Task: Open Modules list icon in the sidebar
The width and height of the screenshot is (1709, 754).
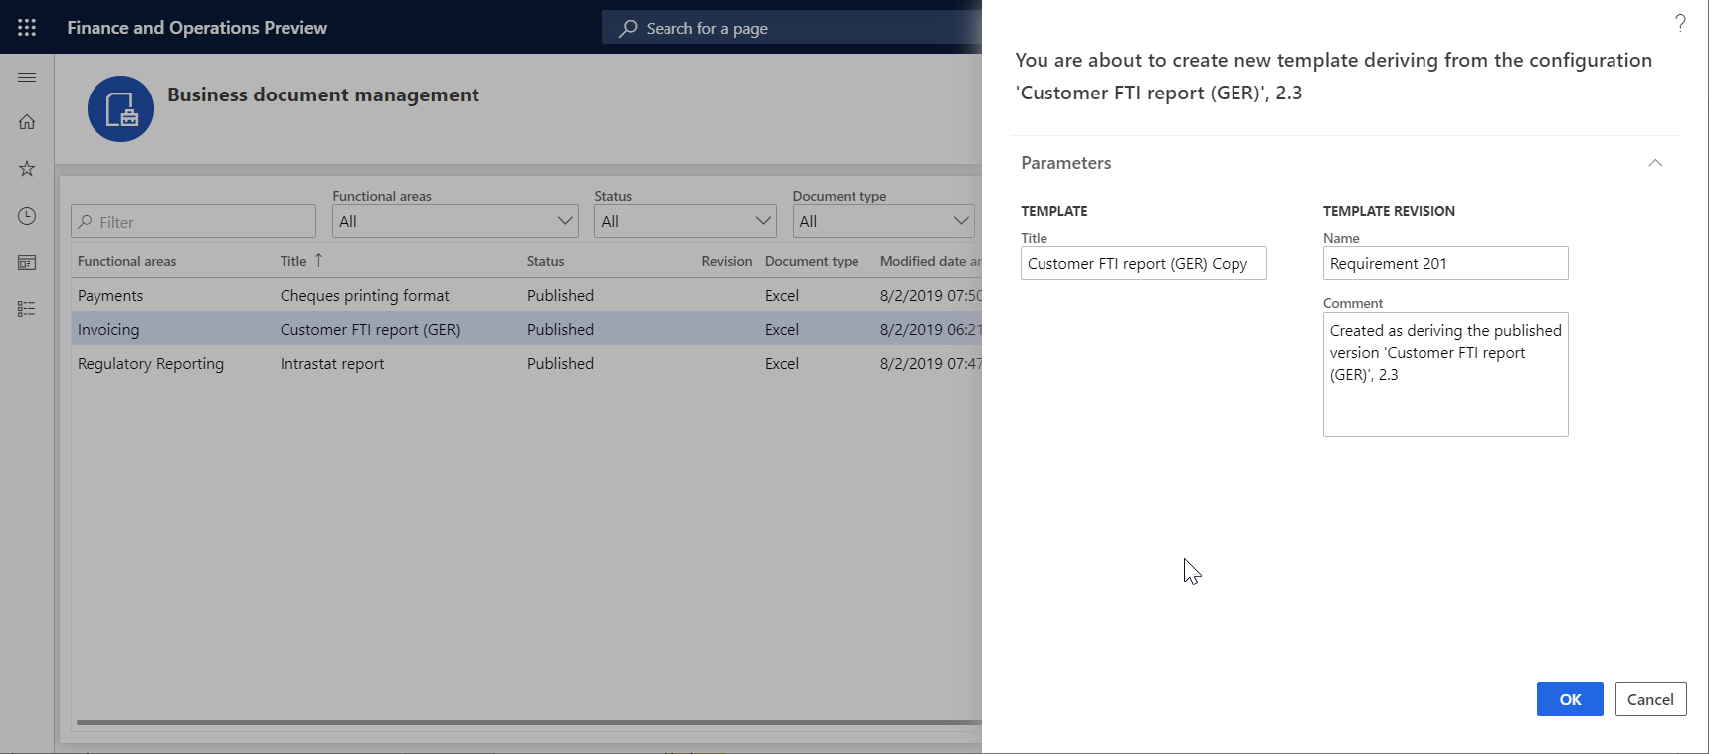Action: click(27, 309)
